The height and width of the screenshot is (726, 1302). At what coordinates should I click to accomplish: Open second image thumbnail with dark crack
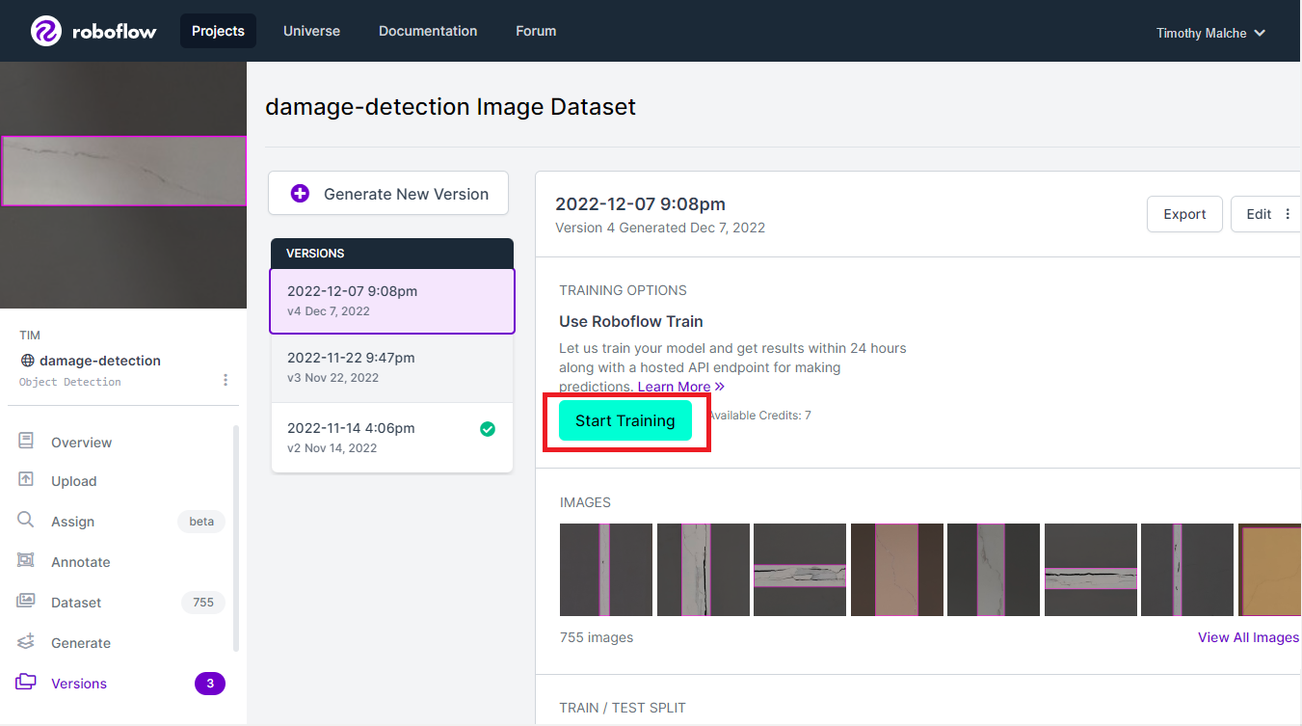click(704, 570)
